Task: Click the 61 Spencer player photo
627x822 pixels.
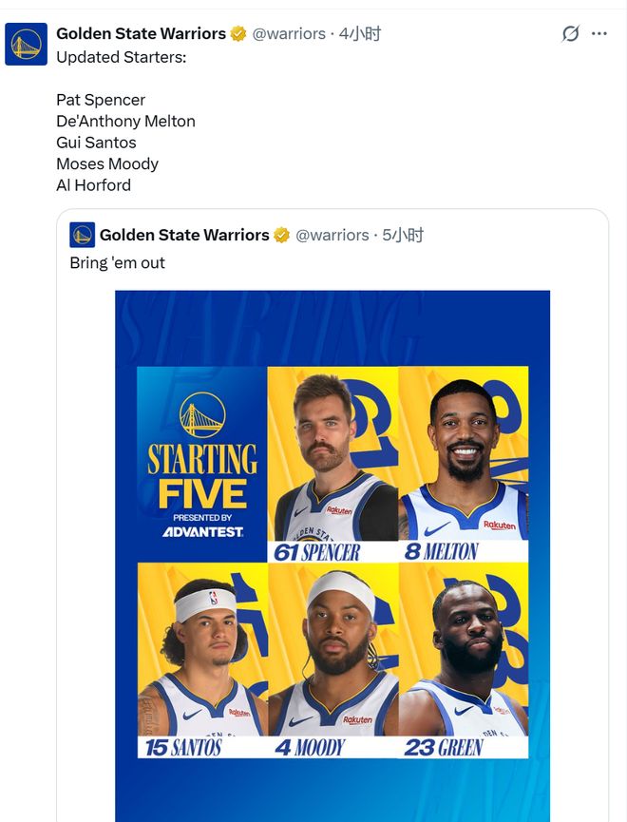Action: tap(332, 456)
